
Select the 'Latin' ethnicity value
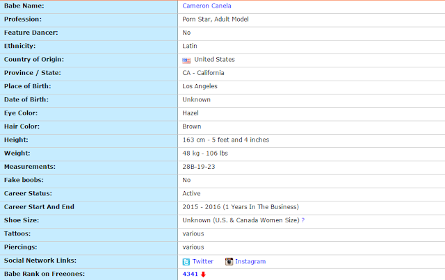(x=190, y=46)
